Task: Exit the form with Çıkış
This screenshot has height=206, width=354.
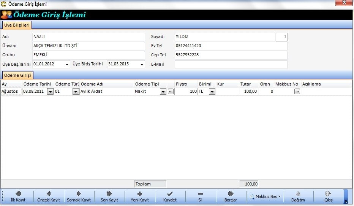Action: tap(328, 196)
